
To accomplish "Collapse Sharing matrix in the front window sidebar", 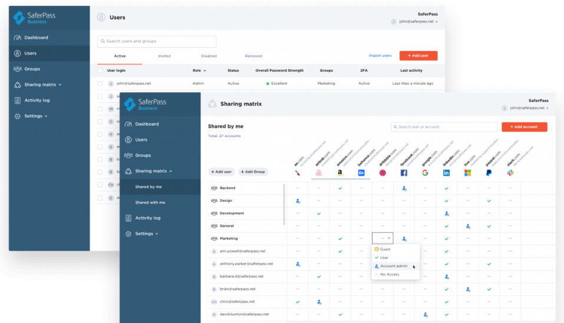I will point(153,171).
